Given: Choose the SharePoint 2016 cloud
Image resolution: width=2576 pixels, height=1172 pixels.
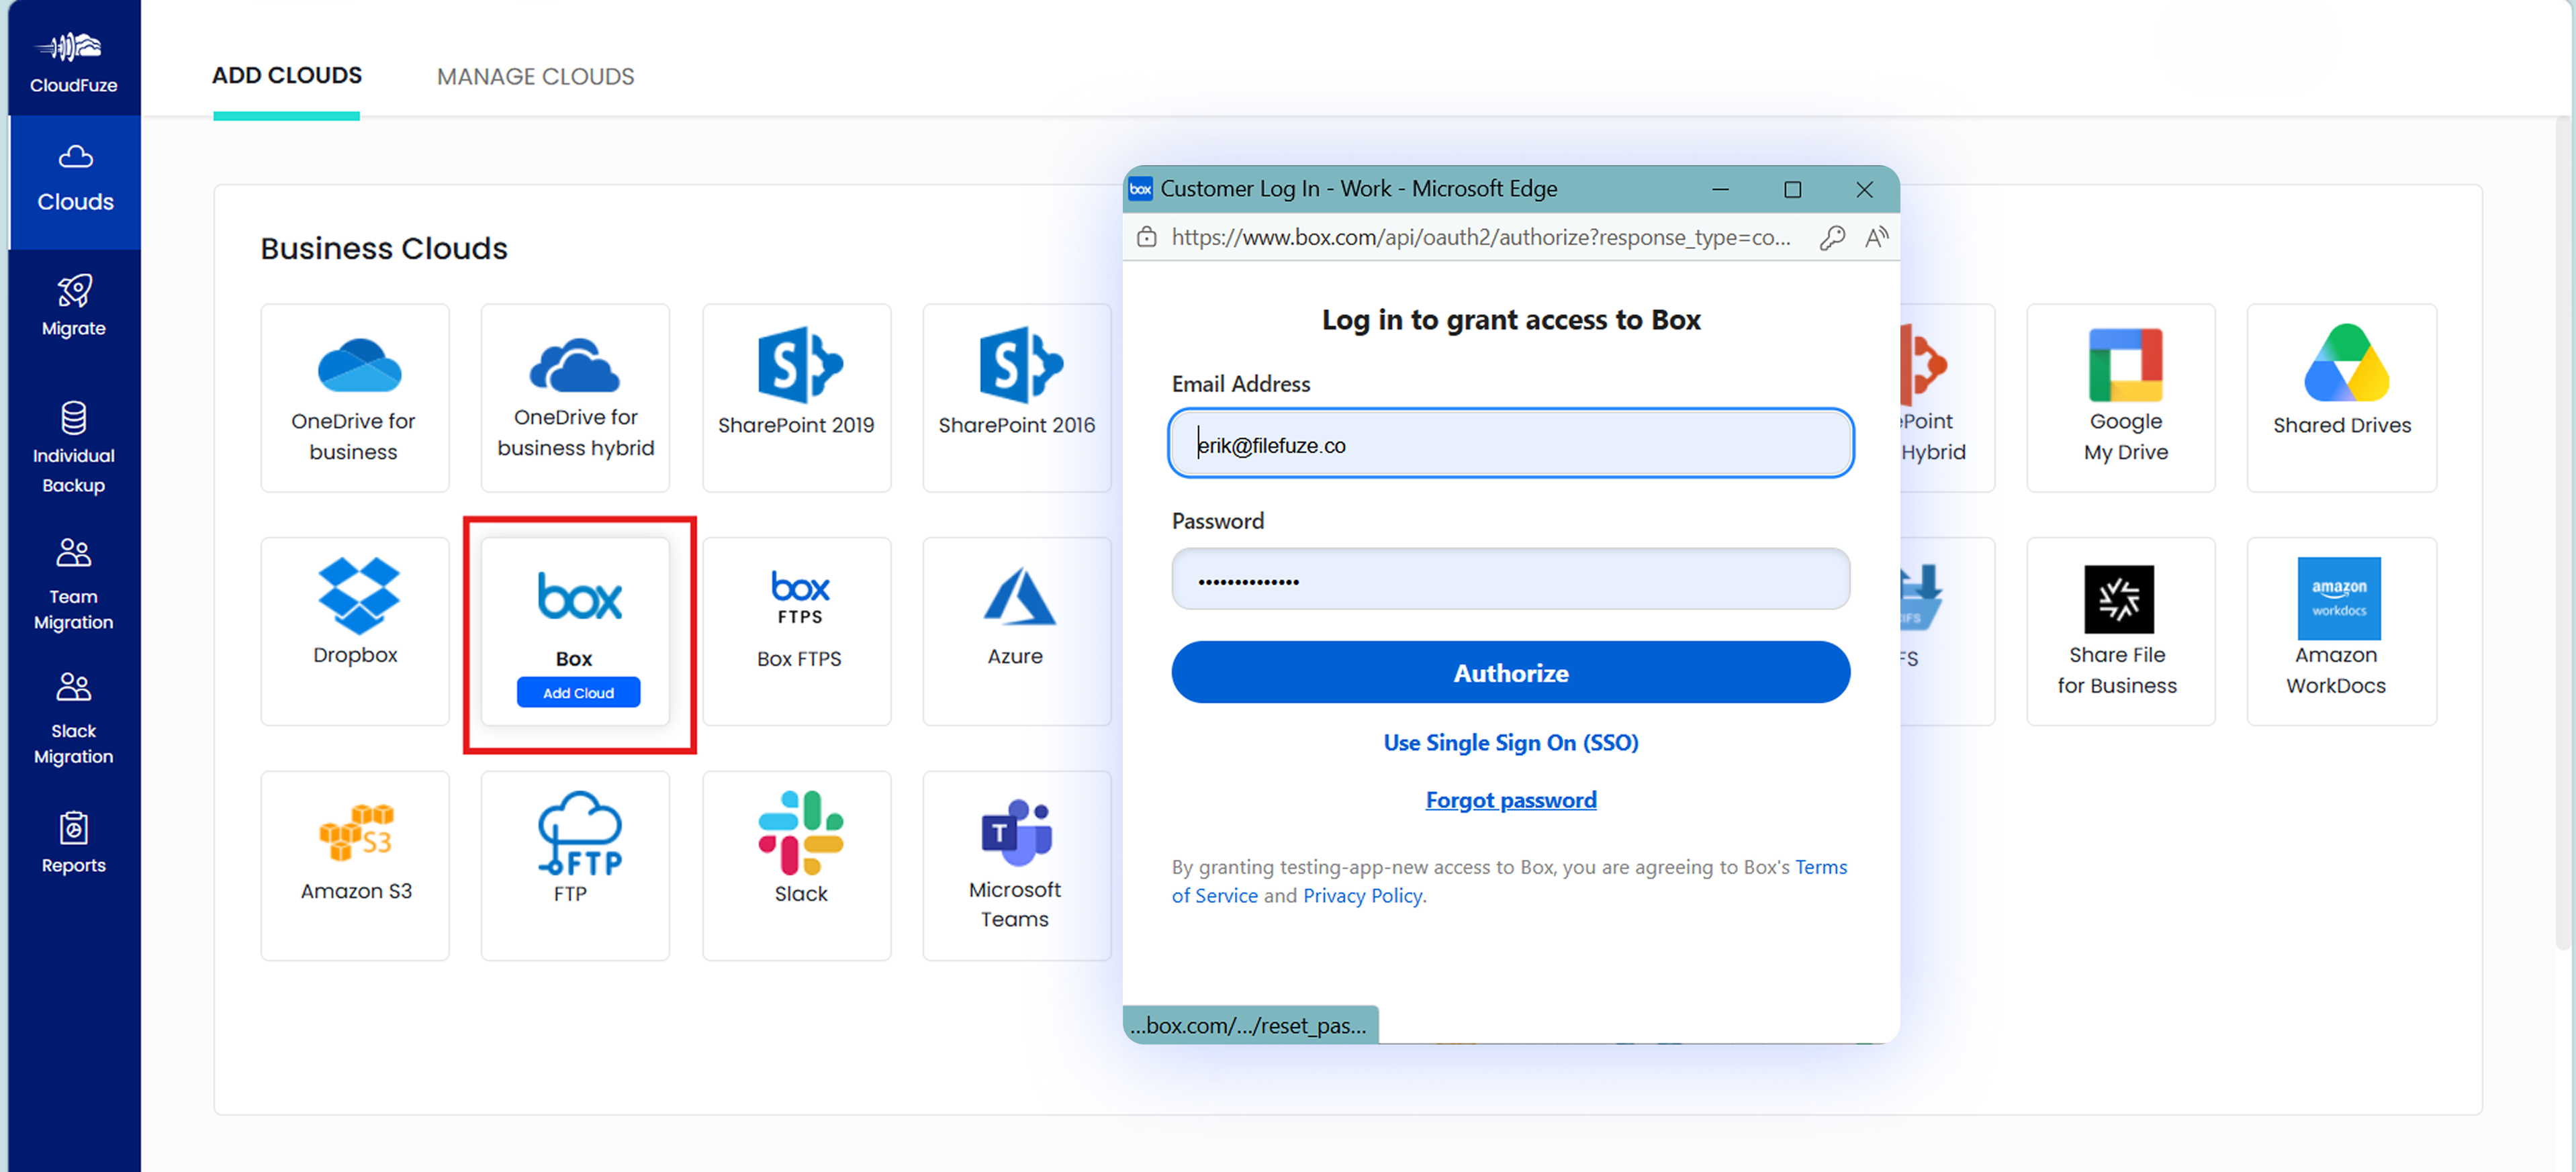Looking at the screenshot, I should point(1016,397).
